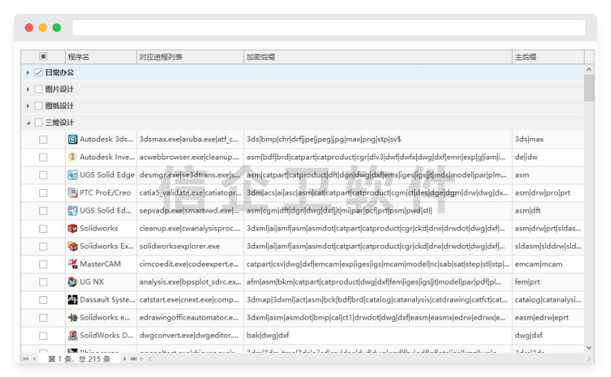Expand the 图片设计 group
Screen dimensions: 611x377
pos(28,89)
